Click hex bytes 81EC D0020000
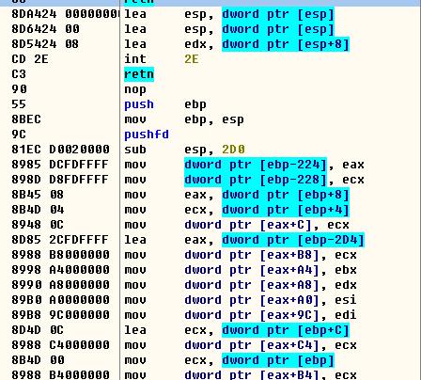421x380 pixels. (x=60, y=150)
